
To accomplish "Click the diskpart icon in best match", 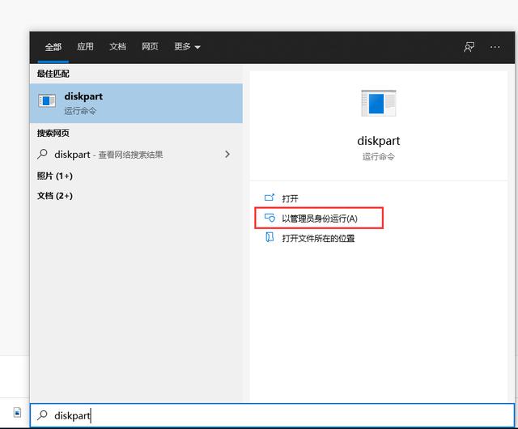I will coord(47,101).
